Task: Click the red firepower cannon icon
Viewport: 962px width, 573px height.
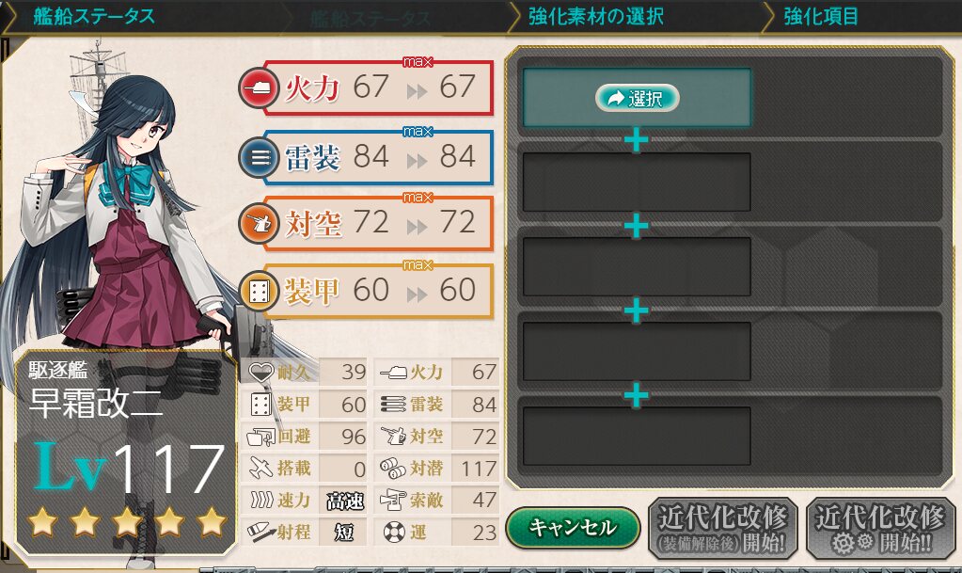Action: click(258, 89)
